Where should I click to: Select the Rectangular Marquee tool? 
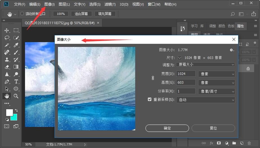point(16,30)
